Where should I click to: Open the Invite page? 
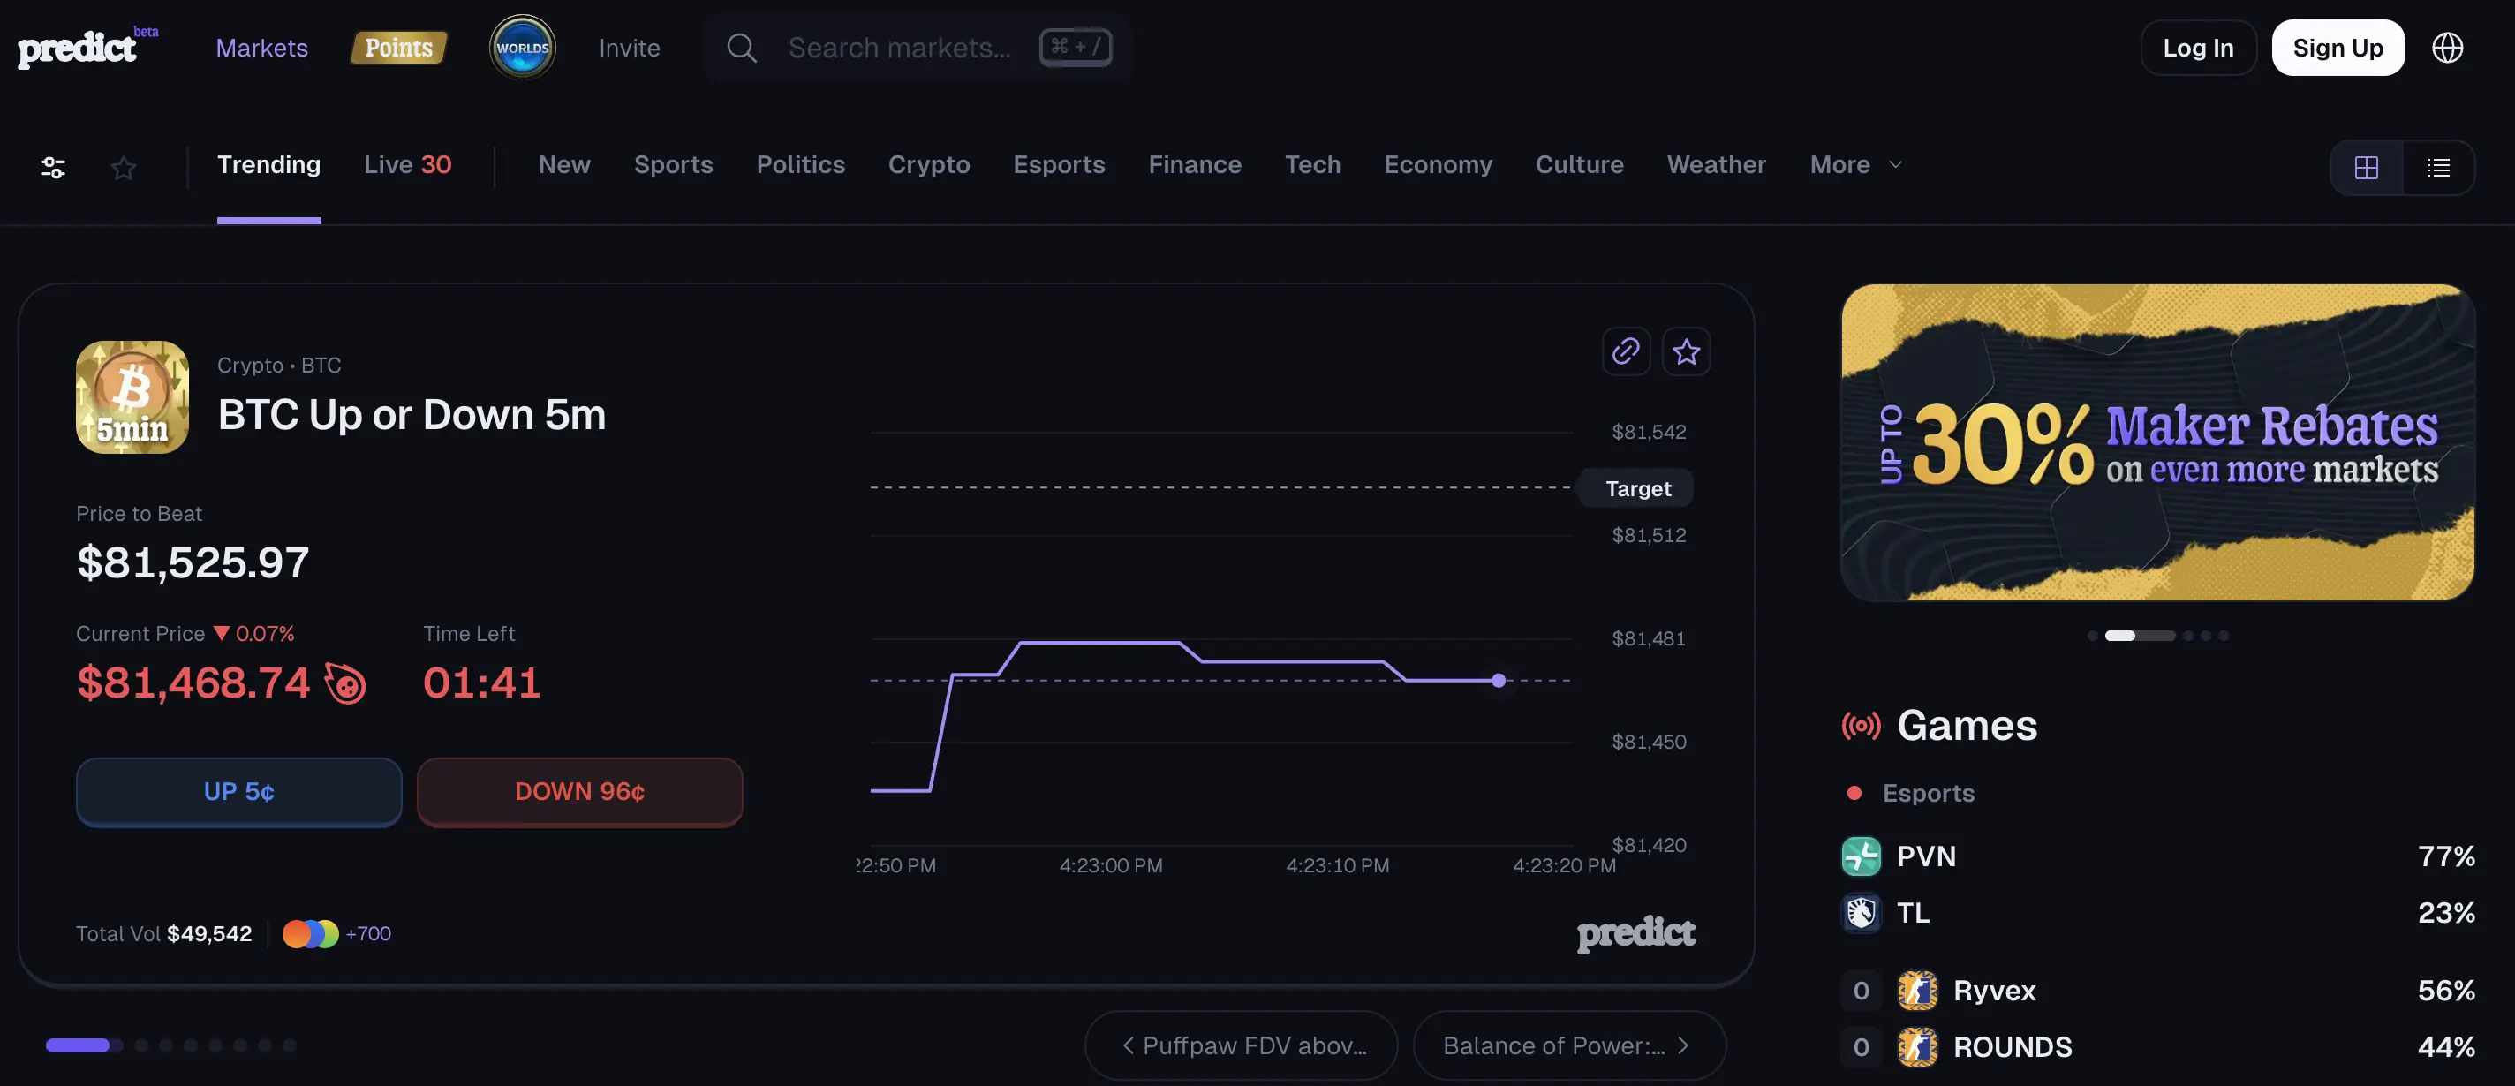point(630,48)
